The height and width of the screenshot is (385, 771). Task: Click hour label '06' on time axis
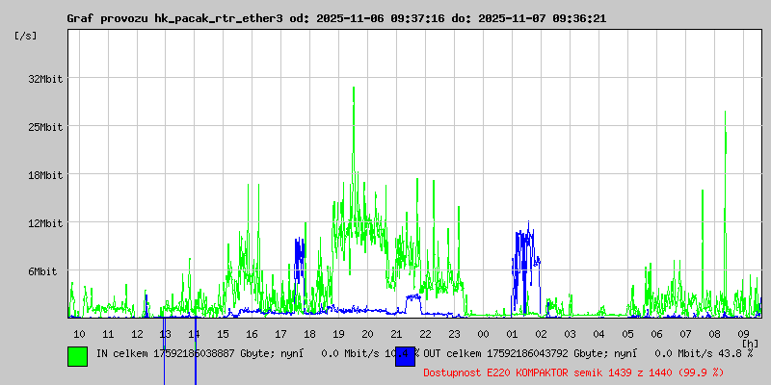(656, 334)
